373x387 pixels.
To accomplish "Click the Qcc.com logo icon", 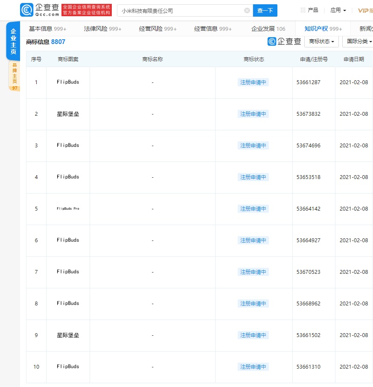I will tap(26, 10).
